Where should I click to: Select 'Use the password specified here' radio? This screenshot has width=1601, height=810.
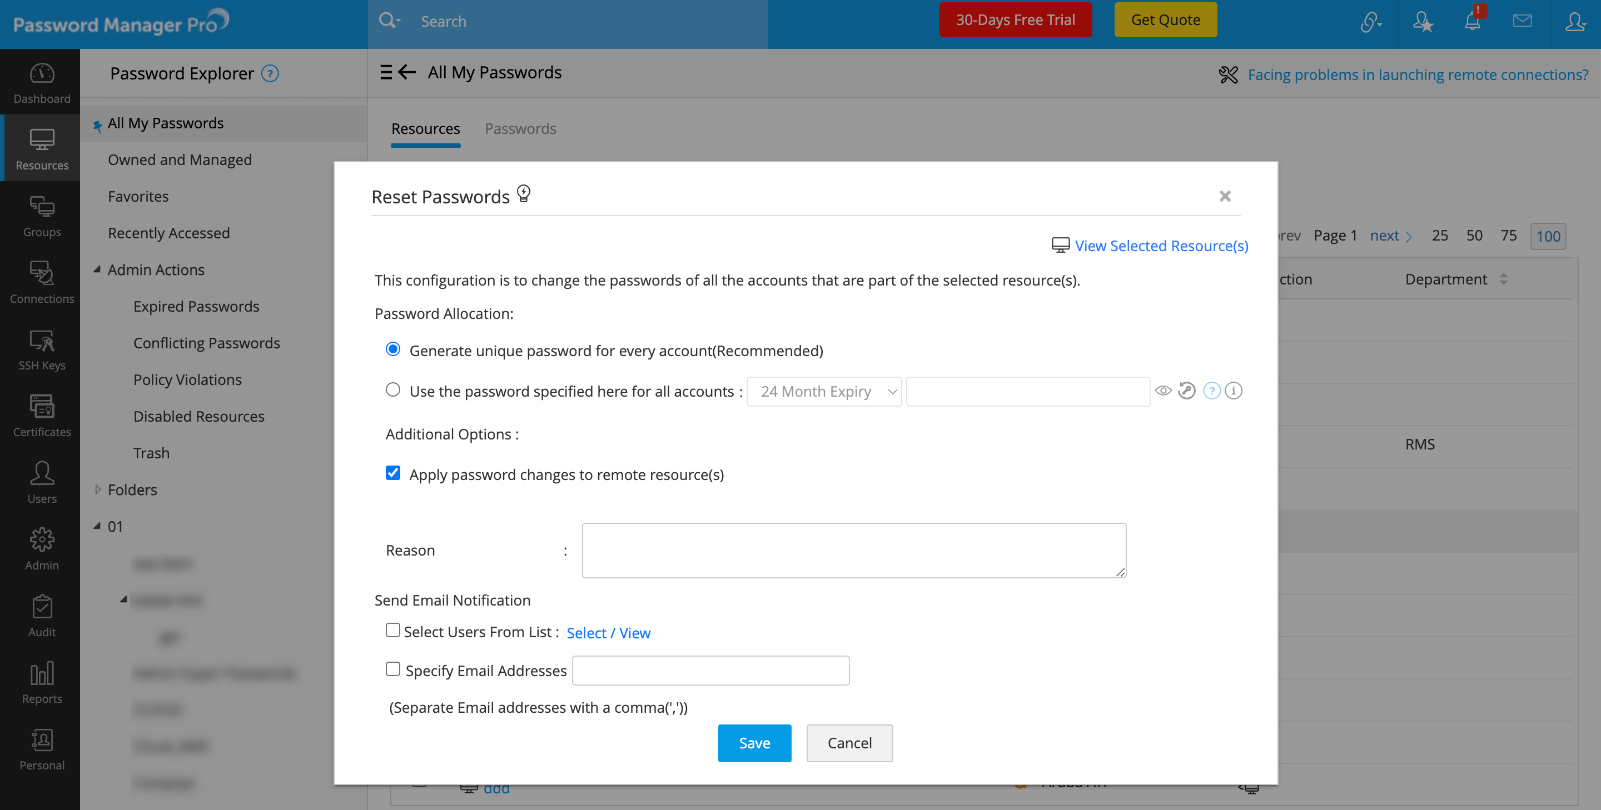point(393,390)
